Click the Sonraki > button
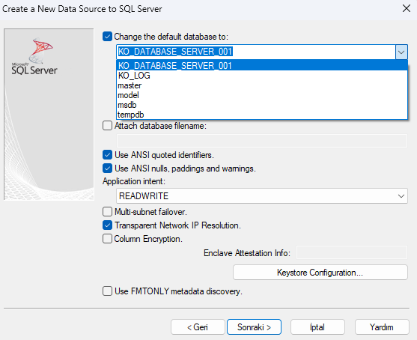Image resolution: width=417 pixels, height=340 pixels. 254,327
